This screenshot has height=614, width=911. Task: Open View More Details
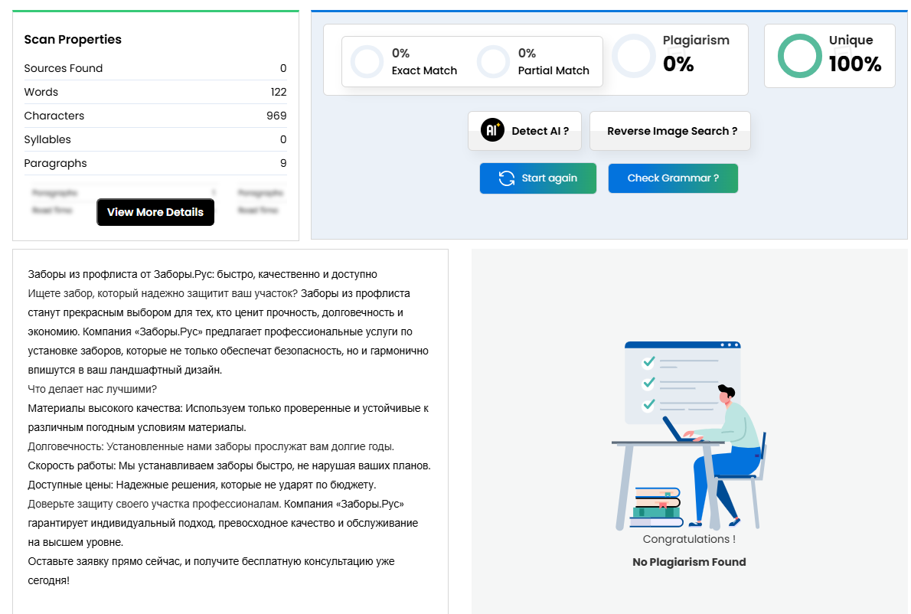(x=155, y=212)
